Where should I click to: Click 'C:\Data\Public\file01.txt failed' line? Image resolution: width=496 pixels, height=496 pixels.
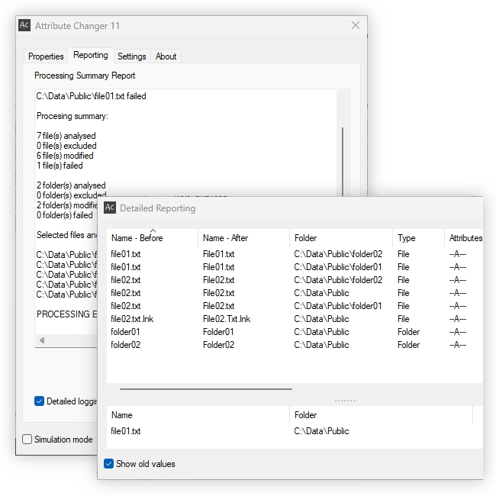[91, 96]
